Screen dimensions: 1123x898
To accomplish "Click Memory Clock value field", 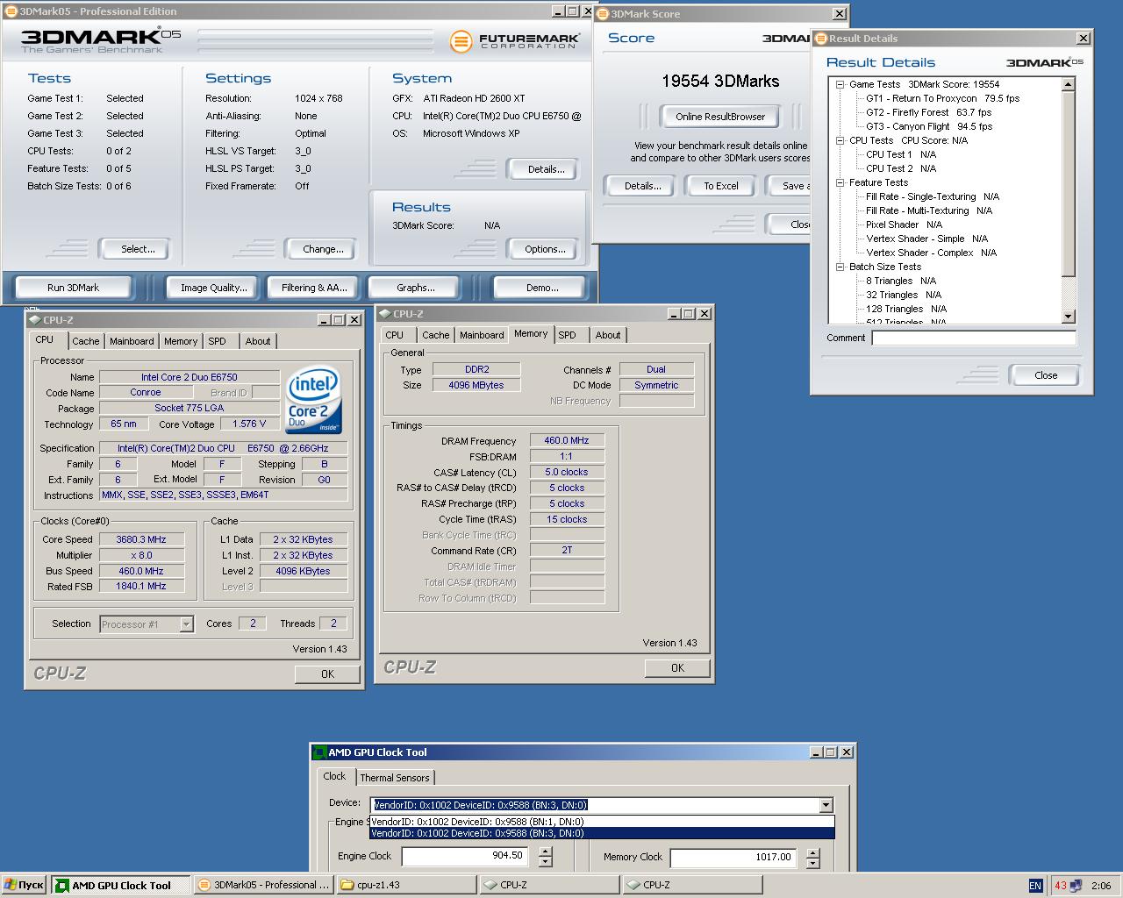I will (733, 858).
